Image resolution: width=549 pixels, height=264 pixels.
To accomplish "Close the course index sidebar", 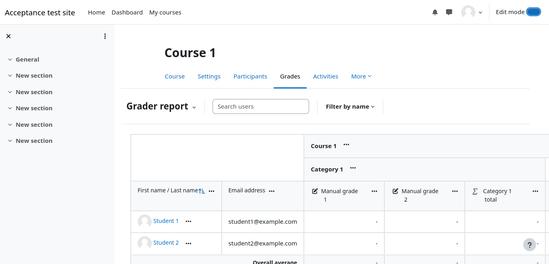I will tap(8, 36).
